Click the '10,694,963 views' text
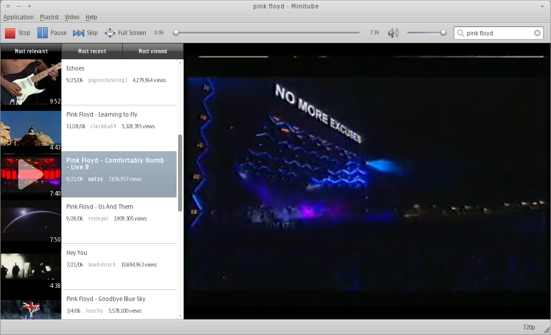This screenshot has height=335, width=551. [x=139, y=265]
